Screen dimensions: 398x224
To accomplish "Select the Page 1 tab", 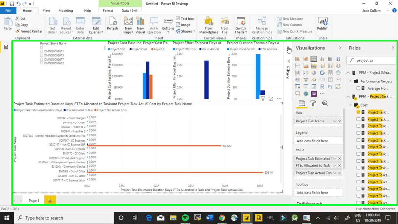I will 34,201.
